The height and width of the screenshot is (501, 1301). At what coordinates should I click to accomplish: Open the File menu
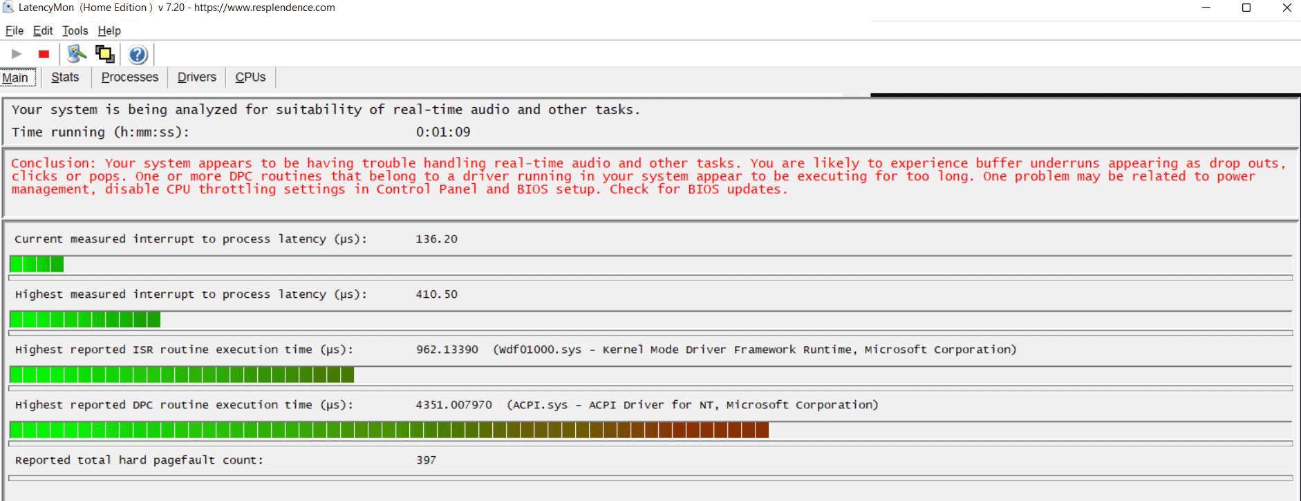[15, 30]
